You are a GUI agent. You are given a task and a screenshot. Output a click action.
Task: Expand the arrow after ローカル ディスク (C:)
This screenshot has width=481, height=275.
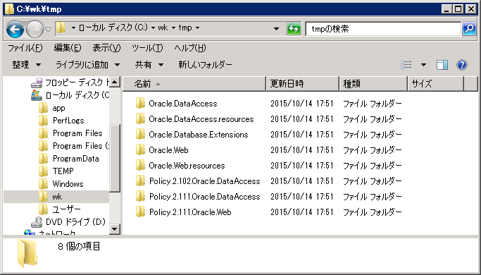(153, 28)
